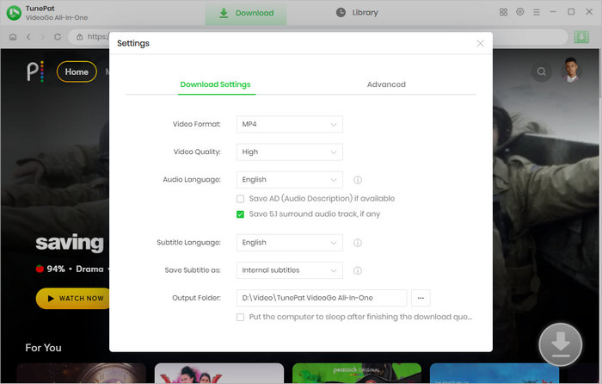602x384 pixels.
Task: Enable Put computer to sleep after download
Action: click(240, 317)
